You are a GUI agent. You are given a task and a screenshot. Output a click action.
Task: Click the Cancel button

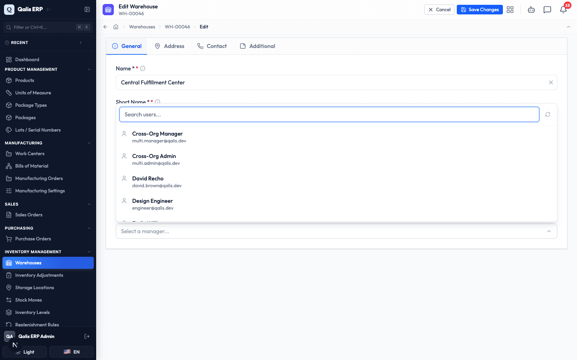click(x=439, y=10)
